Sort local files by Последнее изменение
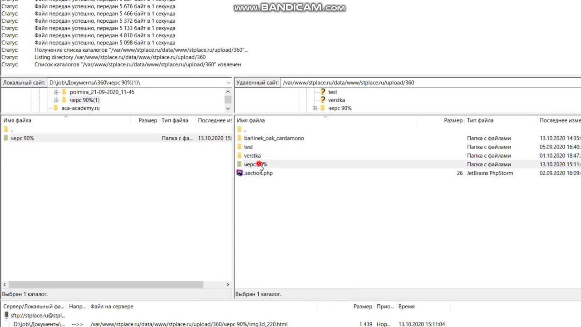Viewport: 581px width, 327px height. pyautogui.click(x=214, y=120)
